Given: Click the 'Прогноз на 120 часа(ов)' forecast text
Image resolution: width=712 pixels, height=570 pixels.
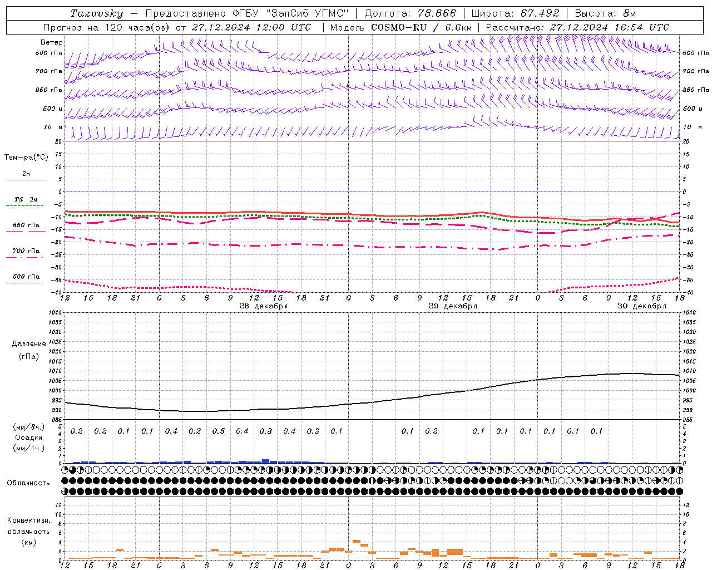Looking at the screenshot, I should 107,27.
